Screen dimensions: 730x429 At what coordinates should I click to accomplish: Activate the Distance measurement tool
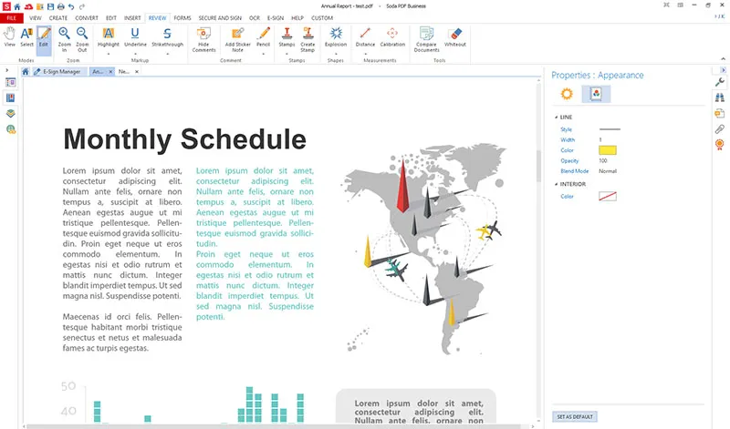pyautogui.click(x=365, y=36)
